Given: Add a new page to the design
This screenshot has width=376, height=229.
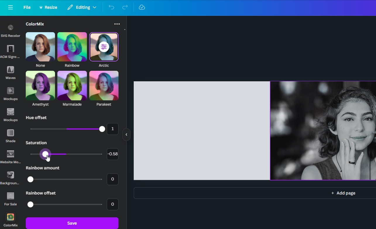Looking at the screenshot, I should click(x=343, y=193).
